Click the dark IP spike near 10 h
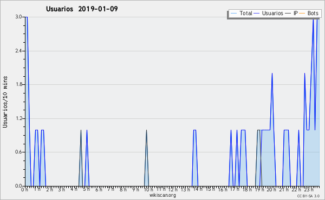 point(147,158)
